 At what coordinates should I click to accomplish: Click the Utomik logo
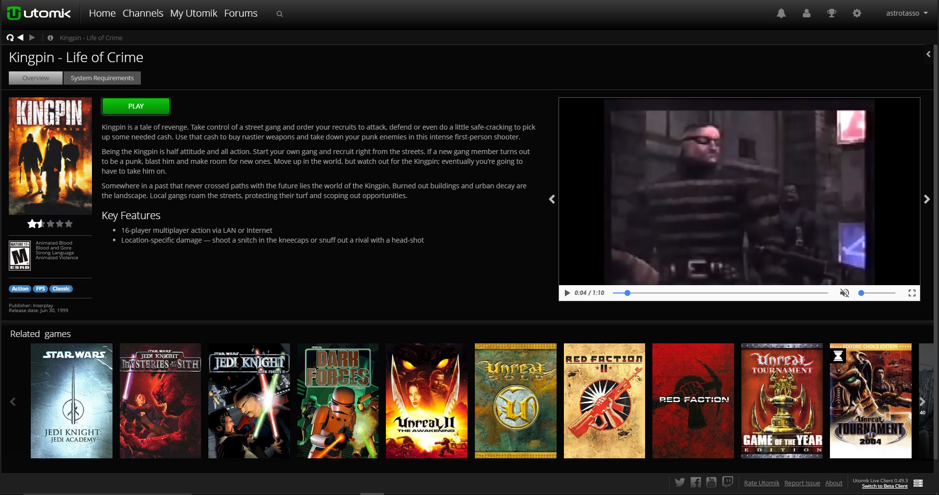tap(39, 13)
